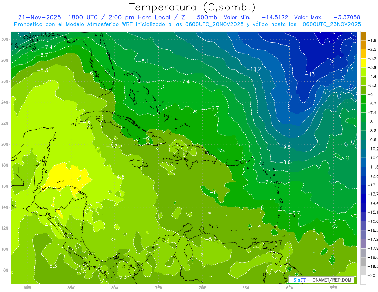Click the "26N" latitude axis label
The width and height of the screenshot is (378, 292).
pyautogui.click(x=5, y=81)
